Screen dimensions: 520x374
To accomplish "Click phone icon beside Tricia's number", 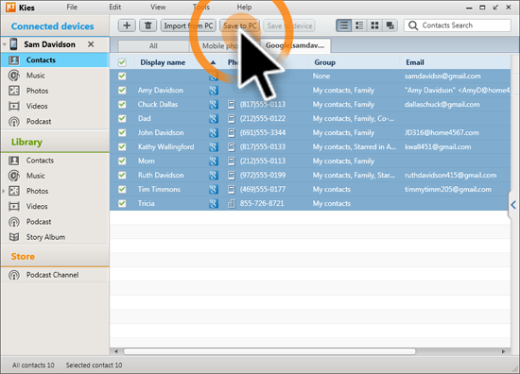I will [x=232, y=203].
